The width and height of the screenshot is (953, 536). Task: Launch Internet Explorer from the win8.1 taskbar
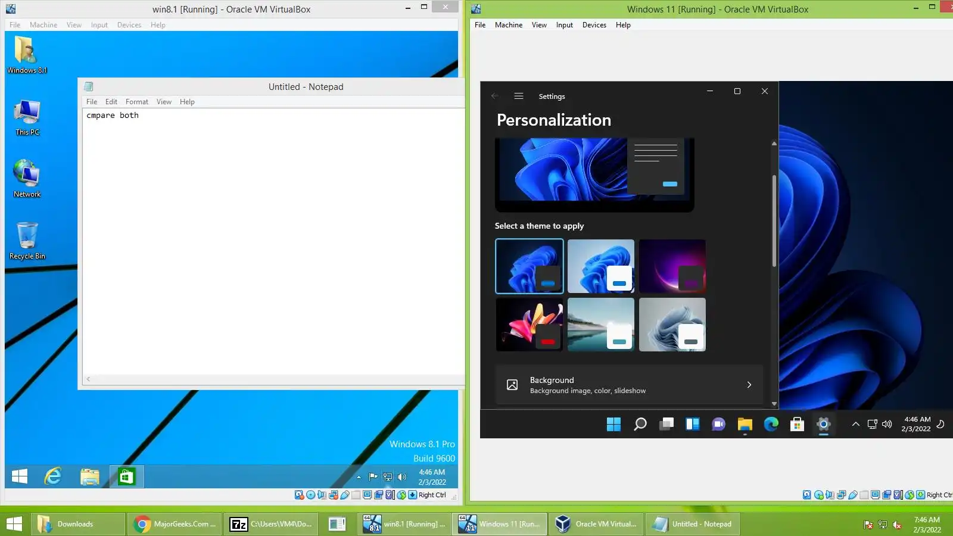[x=53, y=476]
